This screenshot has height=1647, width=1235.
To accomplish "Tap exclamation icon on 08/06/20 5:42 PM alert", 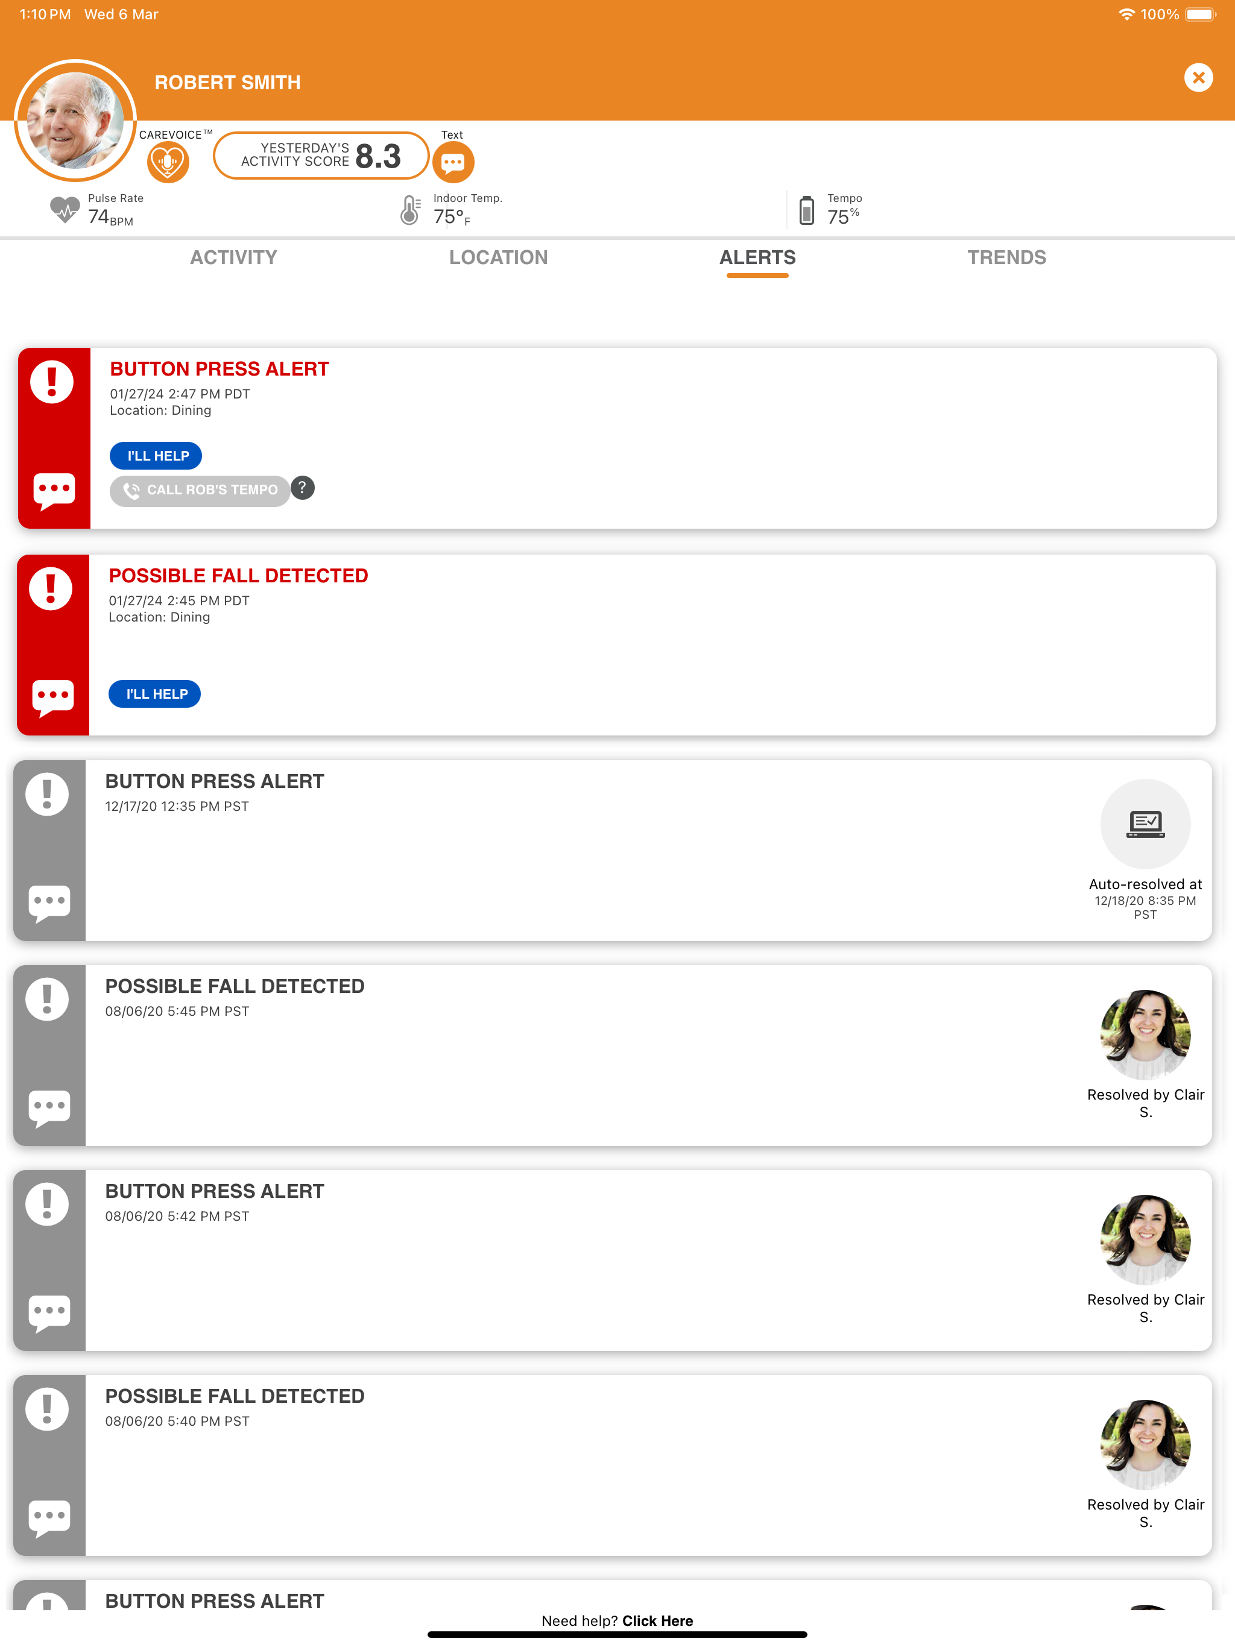I will click(x=47, y=1204).
